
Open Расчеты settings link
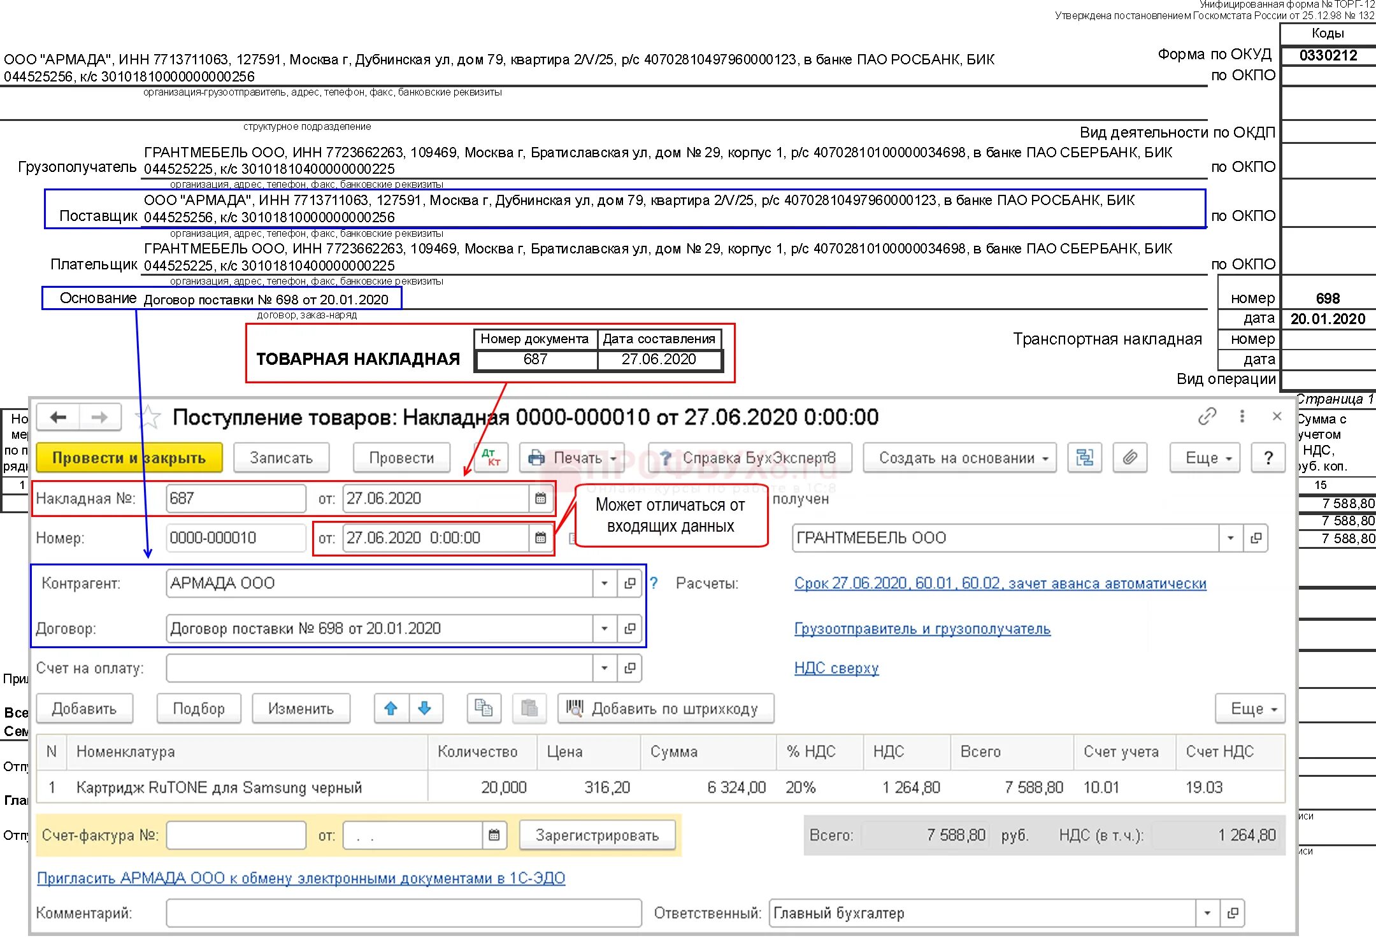pyautogui.click(x=1000, y=583)
